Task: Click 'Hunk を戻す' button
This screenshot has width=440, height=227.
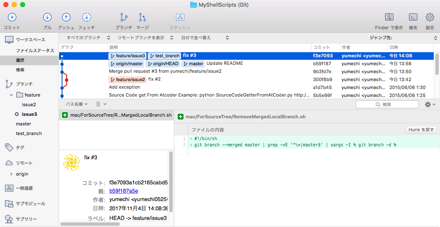Action: tap(421, 130)
